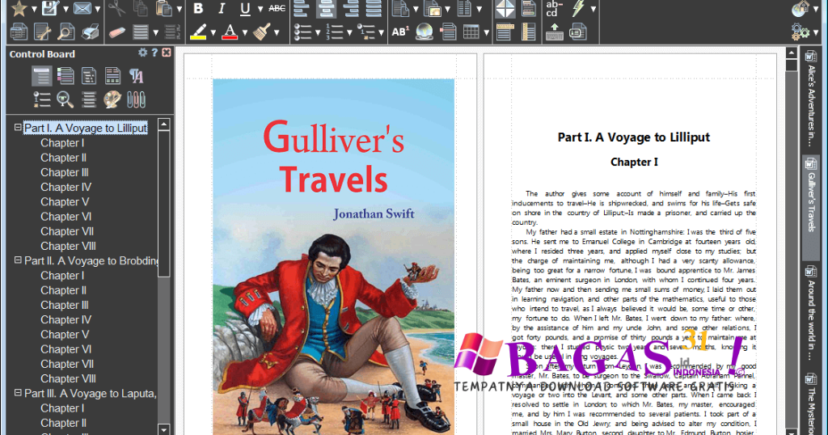This screenshot has width=828, height=435.
Task: Click the printer icon
Action: [x=91, y=32]
